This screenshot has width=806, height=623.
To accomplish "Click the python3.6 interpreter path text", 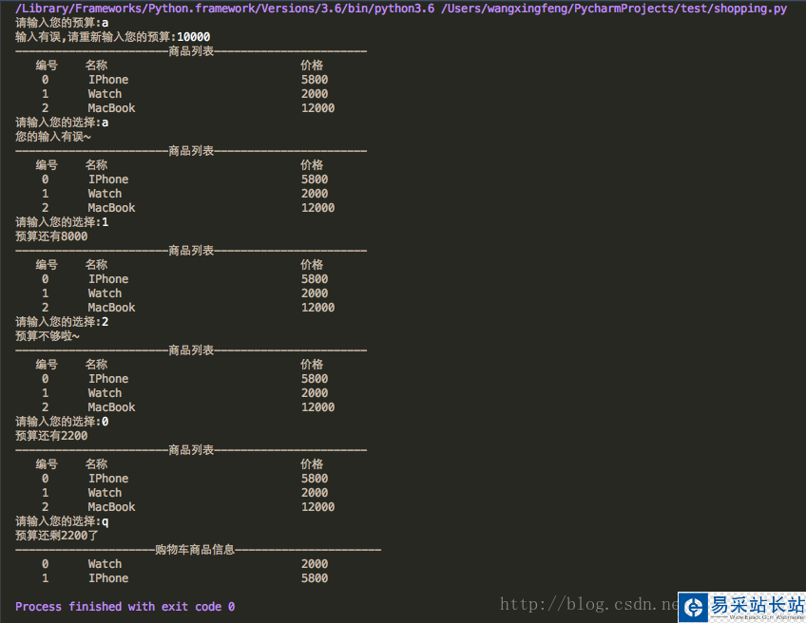I will [224, 9].
